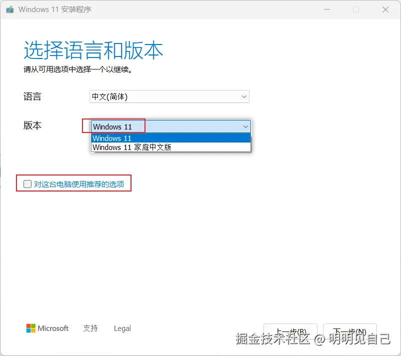Select Windows 11 家庭中文版 option
The image size is (401, 356).
(x=170, y=147)
